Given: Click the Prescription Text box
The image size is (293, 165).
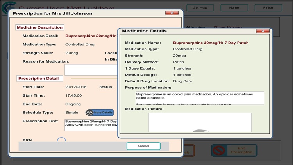Looking at the screenshot, I should [x=91, y=125].
